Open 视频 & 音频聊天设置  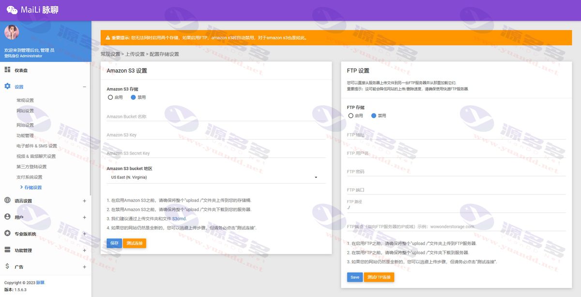[x=36, y=156]
